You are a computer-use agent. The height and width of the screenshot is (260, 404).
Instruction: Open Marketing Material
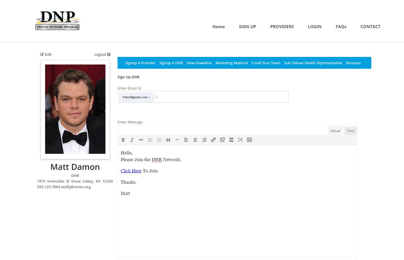click(x=231, y=63)
